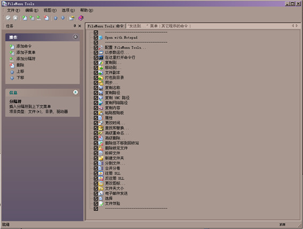The width and height of the screenshot is (303, 229).
Task: Click the pin icon on the 任务 panel
Action: tap(75, 26)
